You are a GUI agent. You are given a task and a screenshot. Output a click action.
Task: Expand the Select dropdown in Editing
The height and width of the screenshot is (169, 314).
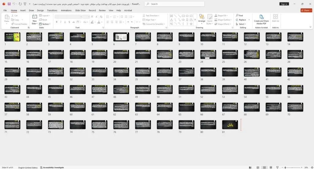pyautogui.click(x=241, y=24)
